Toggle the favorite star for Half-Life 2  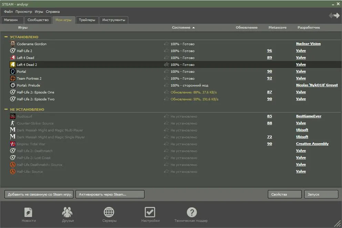tap(167, 51)
